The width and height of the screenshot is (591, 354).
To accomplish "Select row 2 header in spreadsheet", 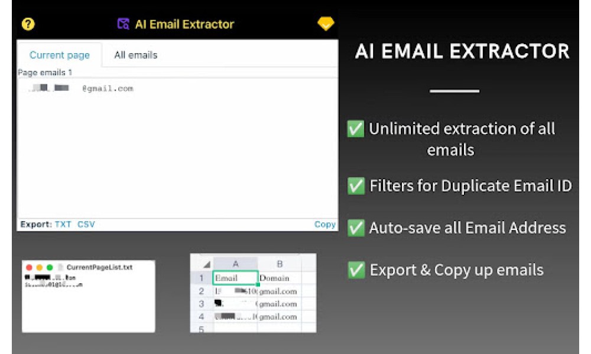I will click(202, 291).
